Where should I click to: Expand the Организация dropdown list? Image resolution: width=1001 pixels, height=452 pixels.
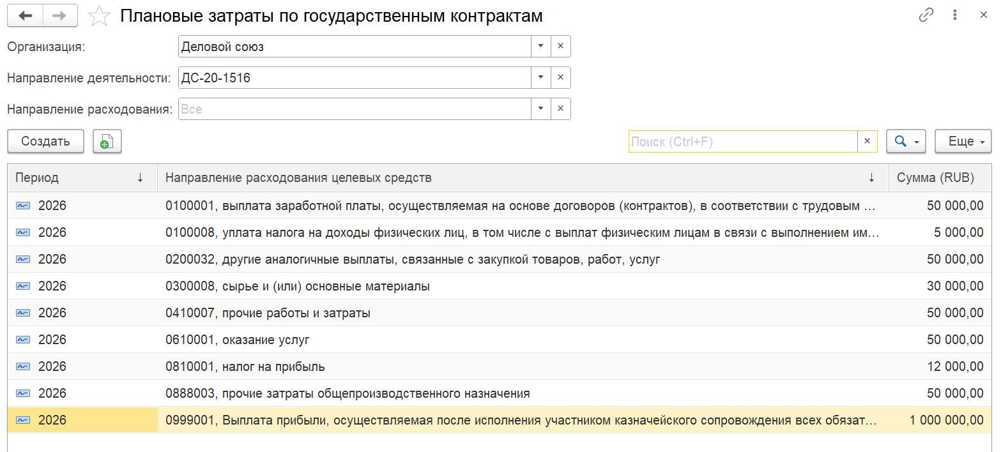coord(540,47)
